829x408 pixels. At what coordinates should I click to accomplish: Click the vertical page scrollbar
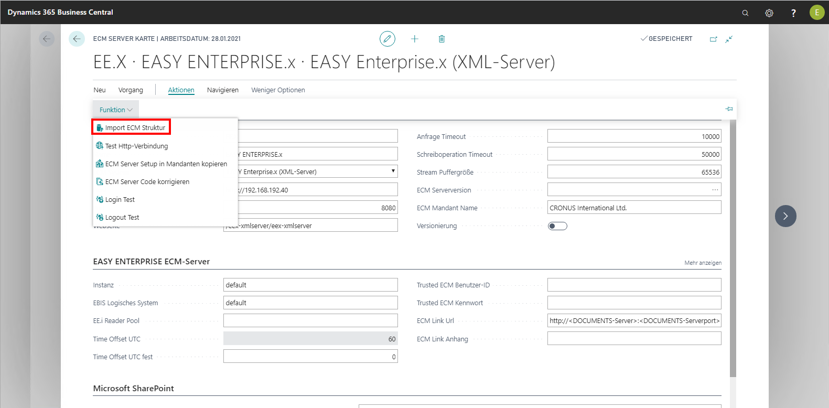click(733, 248)
